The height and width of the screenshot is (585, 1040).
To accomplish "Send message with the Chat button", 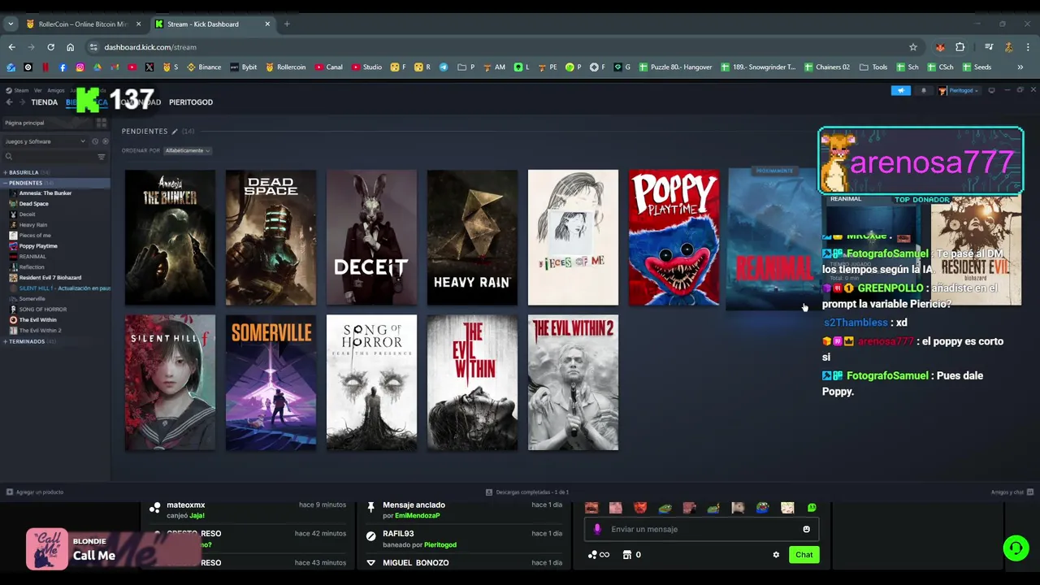I will tap(804, 554).
